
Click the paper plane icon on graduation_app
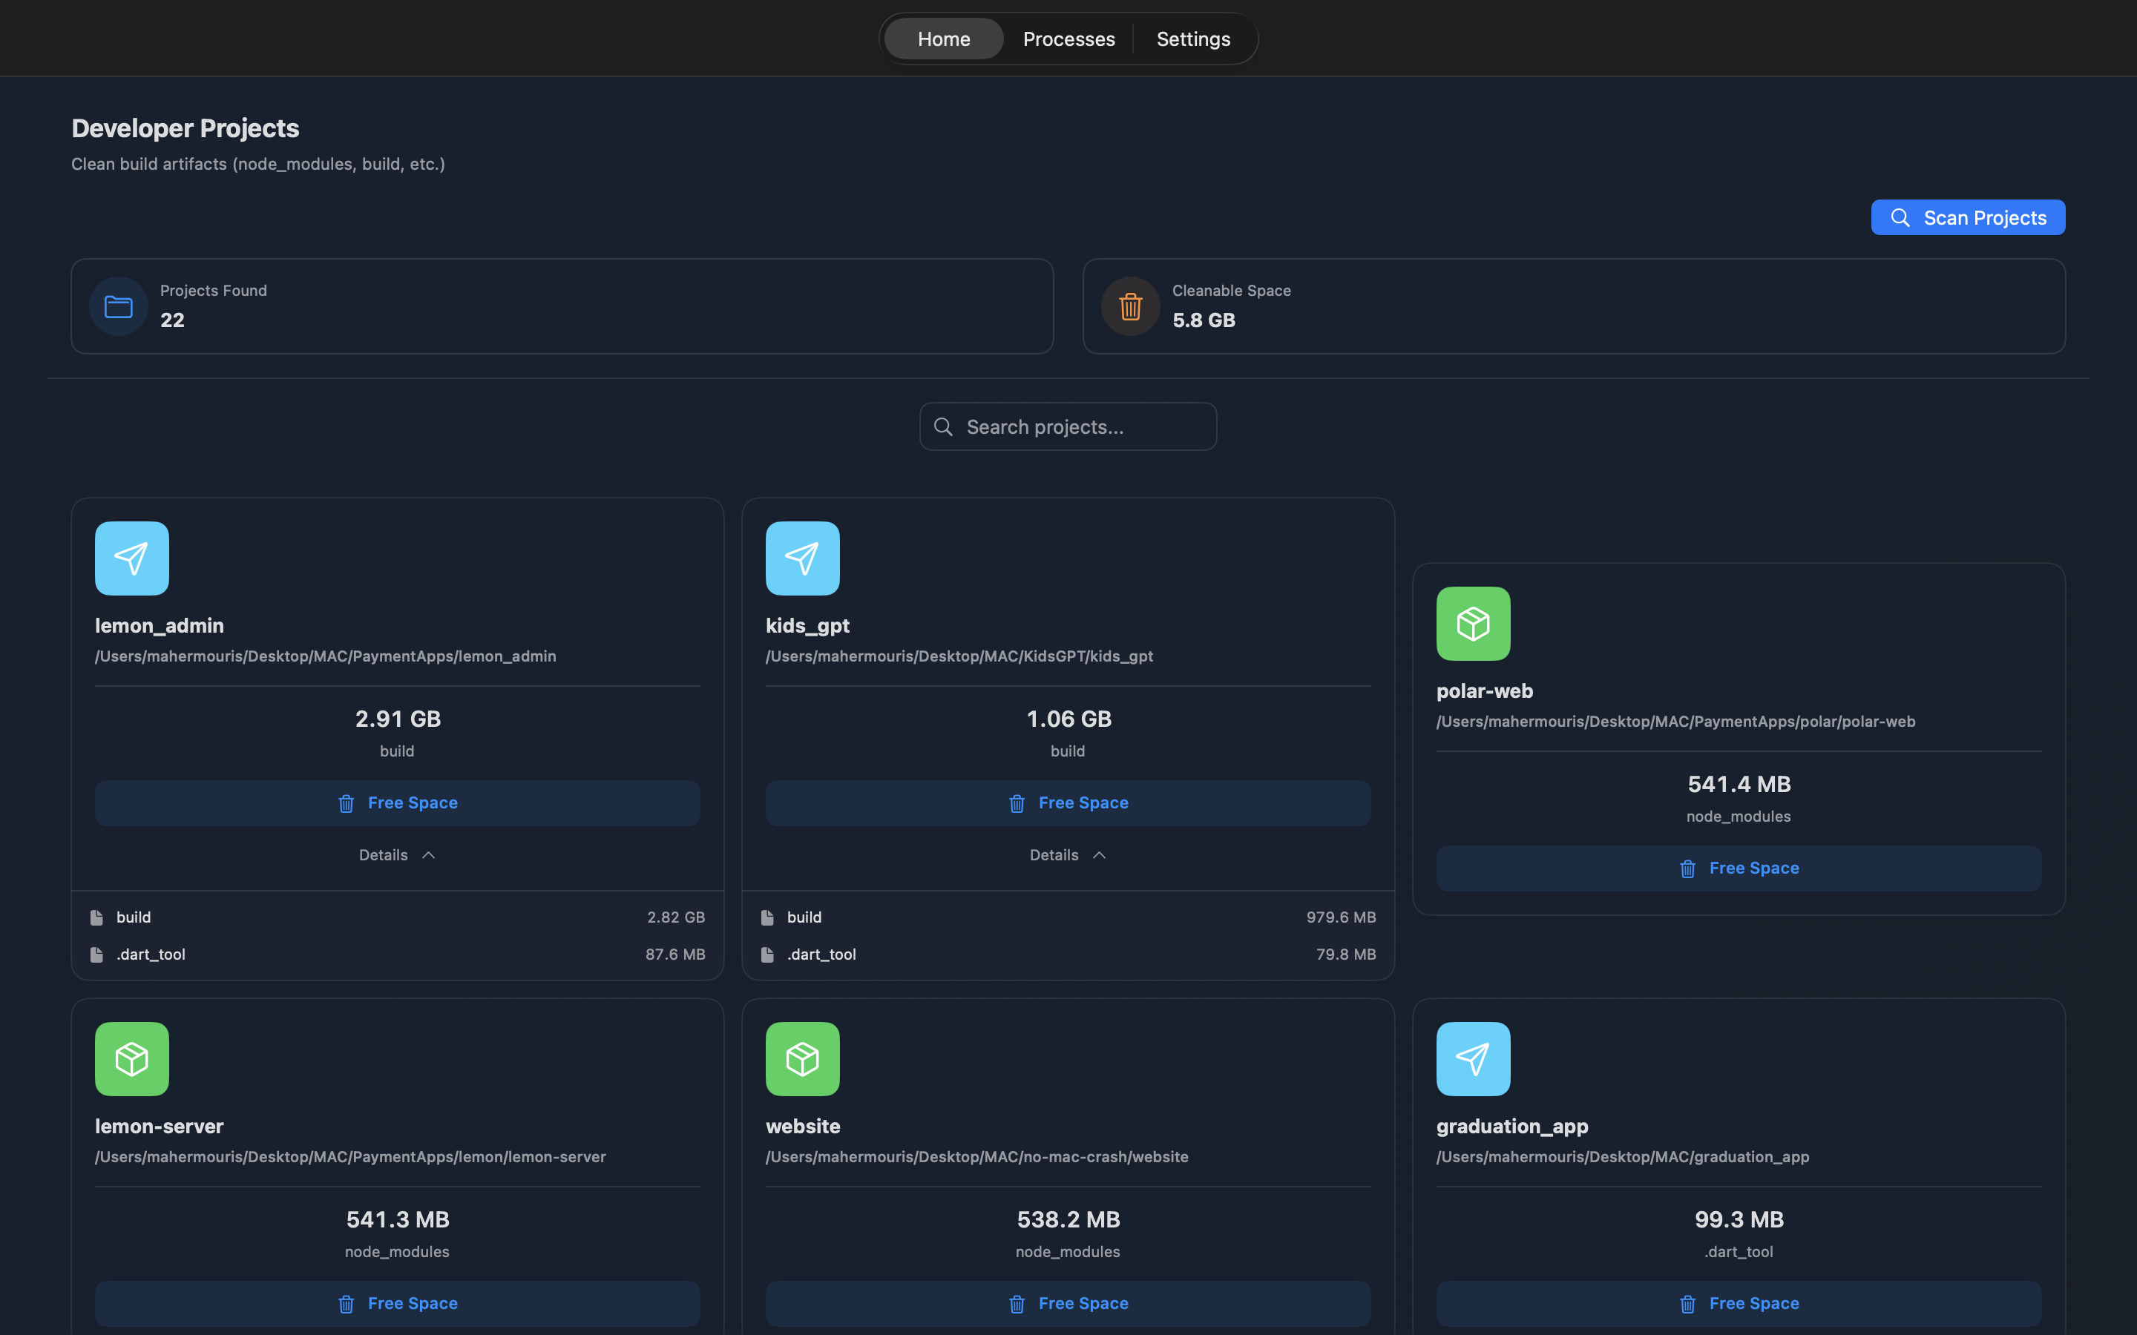click(x=1471, y=1058)
